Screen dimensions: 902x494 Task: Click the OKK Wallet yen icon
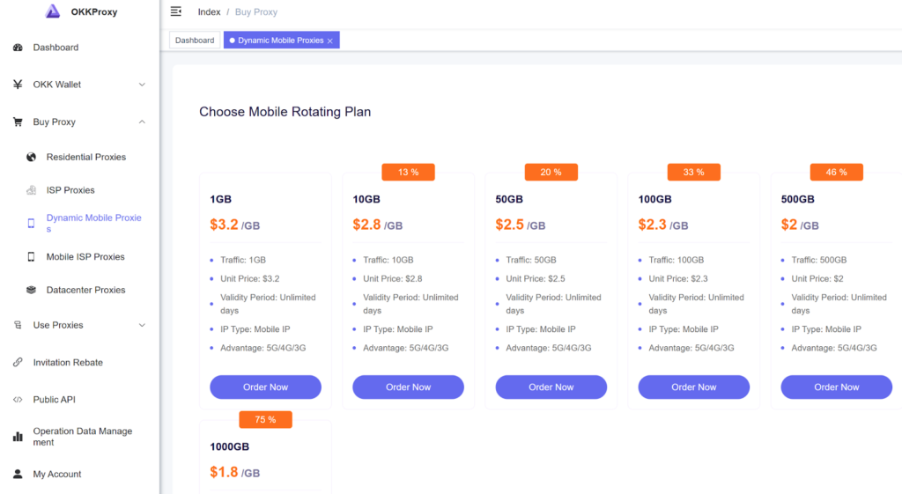[18, 85]
